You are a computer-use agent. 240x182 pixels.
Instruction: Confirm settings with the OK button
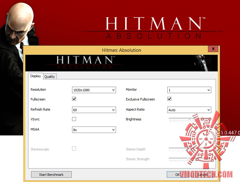pos(177,175)
